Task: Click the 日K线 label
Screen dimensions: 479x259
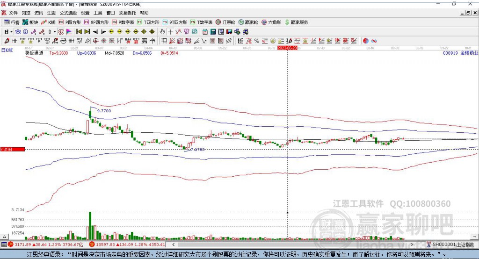Action: coord(7,50)
